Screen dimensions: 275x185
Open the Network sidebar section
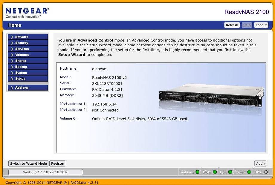pyautogui.click(x=28, y=37)
